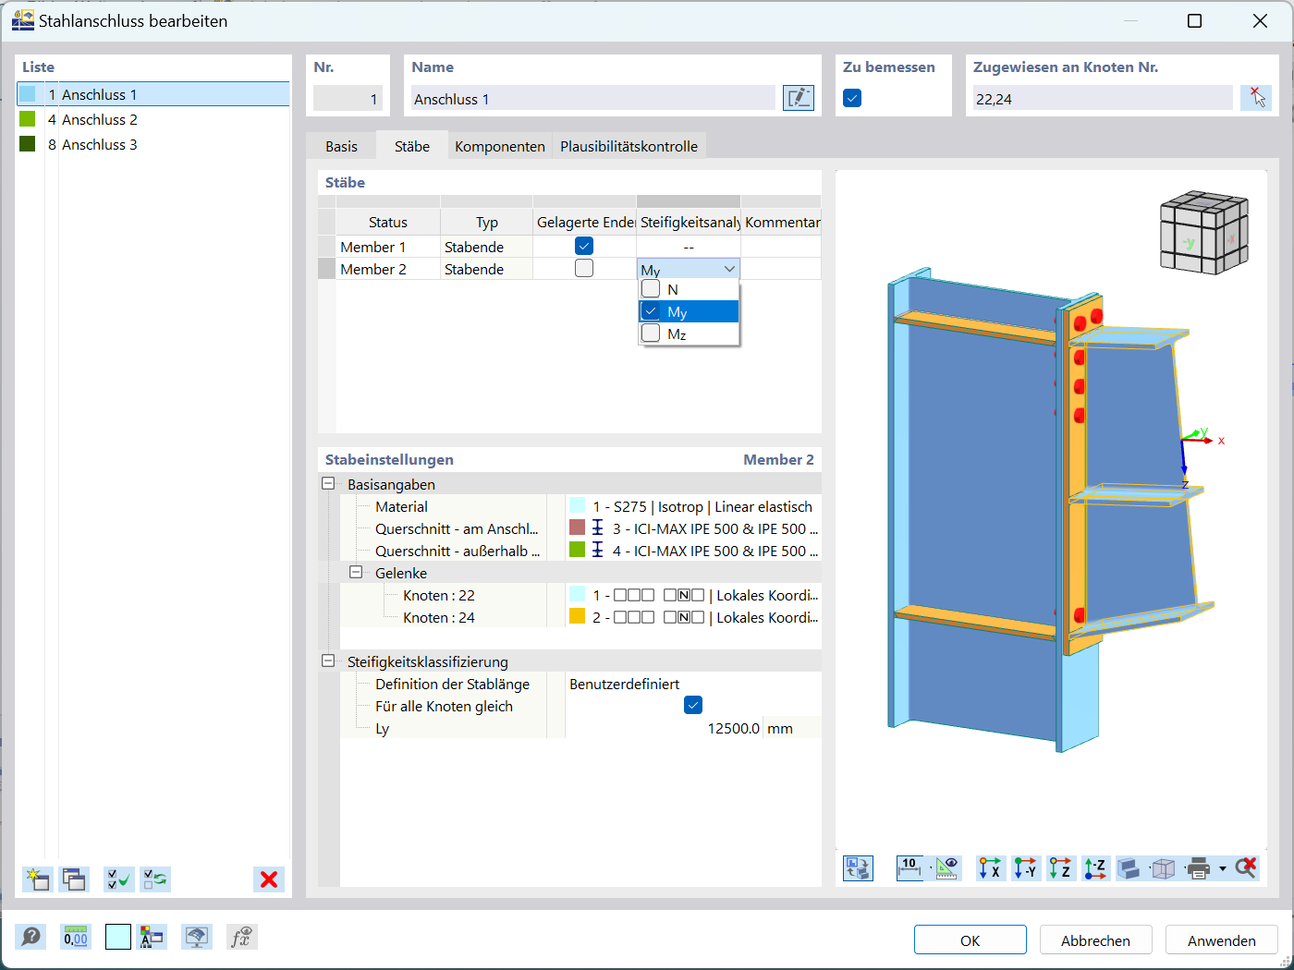The height and width of the screenshot is (970, 1294).
Task: Click the light cyan color box in the bottom toolbar
Action: click(118, 937)
